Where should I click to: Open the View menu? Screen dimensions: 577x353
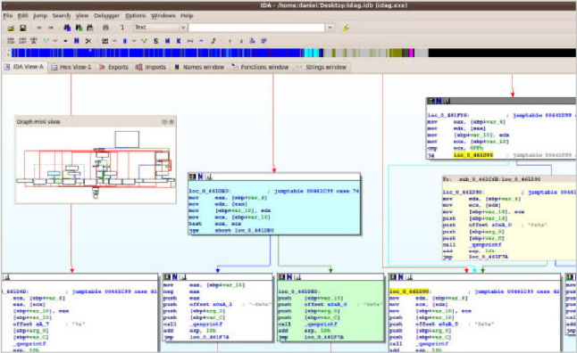(82, 16)
